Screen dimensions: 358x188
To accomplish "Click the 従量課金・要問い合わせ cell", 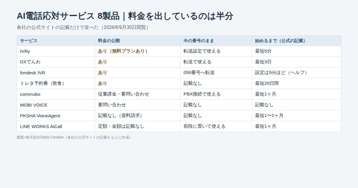I will point(138,94).
